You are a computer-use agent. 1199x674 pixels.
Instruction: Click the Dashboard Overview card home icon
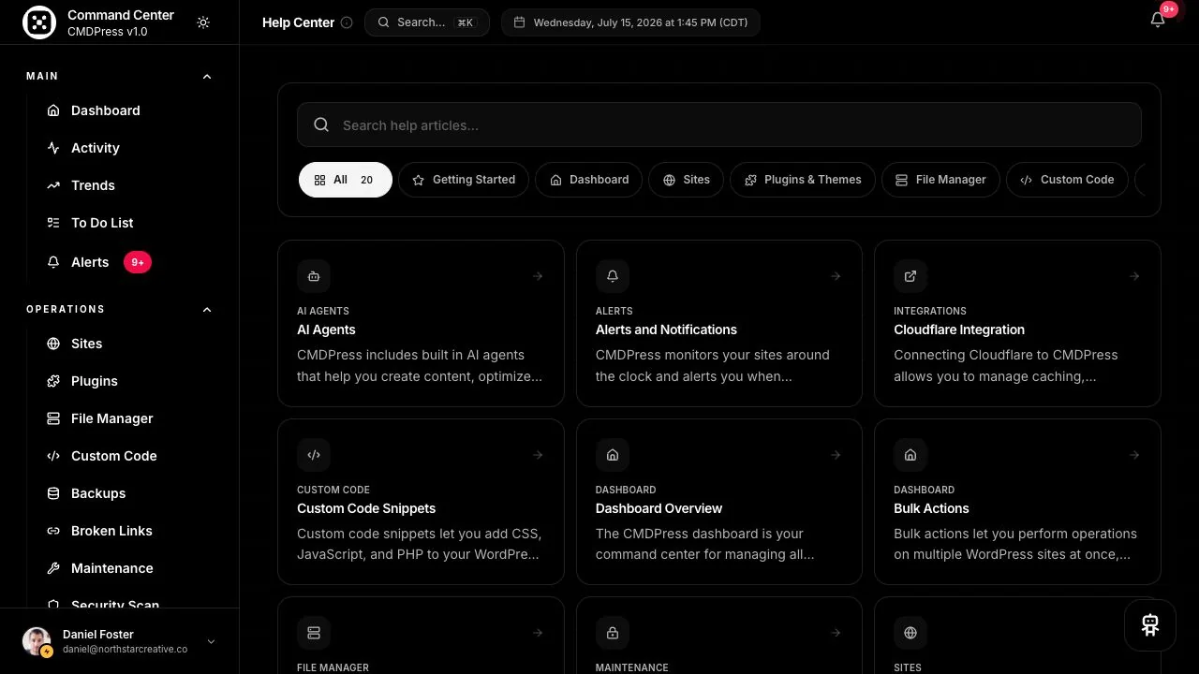click(613, 455)
